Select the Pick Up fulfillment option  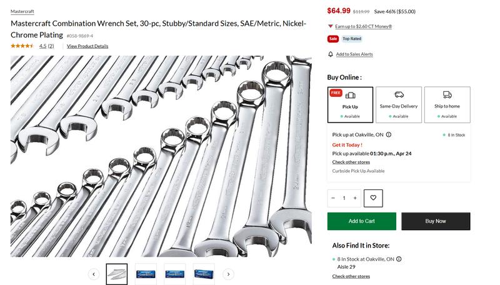350,104
